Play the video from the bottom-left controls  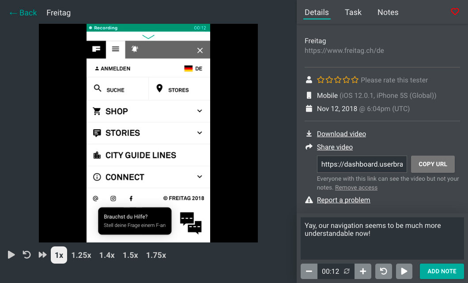(x=11, y=255)
